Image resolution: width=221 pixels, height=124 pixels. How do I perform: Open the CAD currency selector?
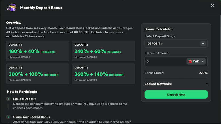click(x=196, y=61)
